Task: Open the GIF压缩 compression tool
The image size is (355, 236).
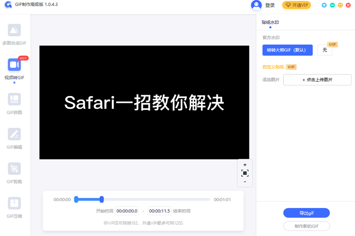Action: pos(14,203)
